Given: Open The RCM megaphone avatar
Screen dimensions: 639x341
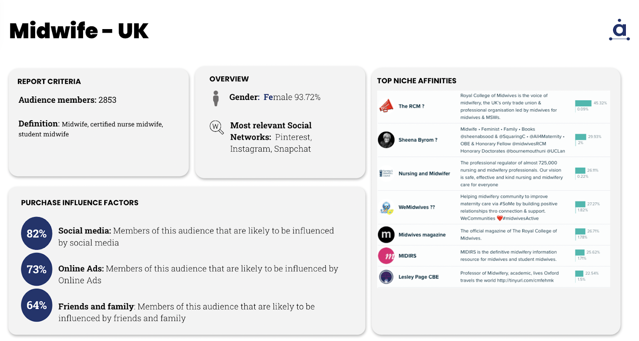Looking at the screenshot, I should [386, 106].
